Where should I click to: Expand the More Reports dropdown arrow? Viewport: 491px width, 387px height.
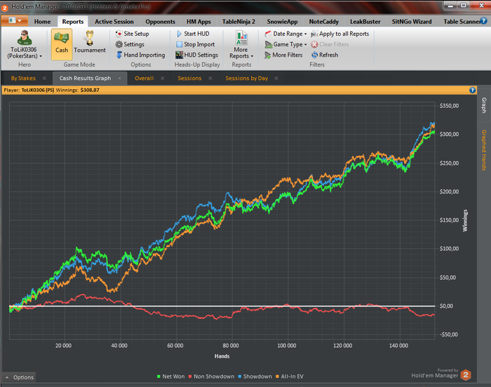(x=252, y=56)
